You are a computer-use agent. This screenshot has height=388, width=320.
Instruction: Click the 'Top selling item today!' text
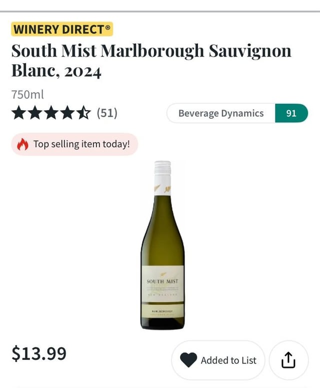click(x=81, y=144)
